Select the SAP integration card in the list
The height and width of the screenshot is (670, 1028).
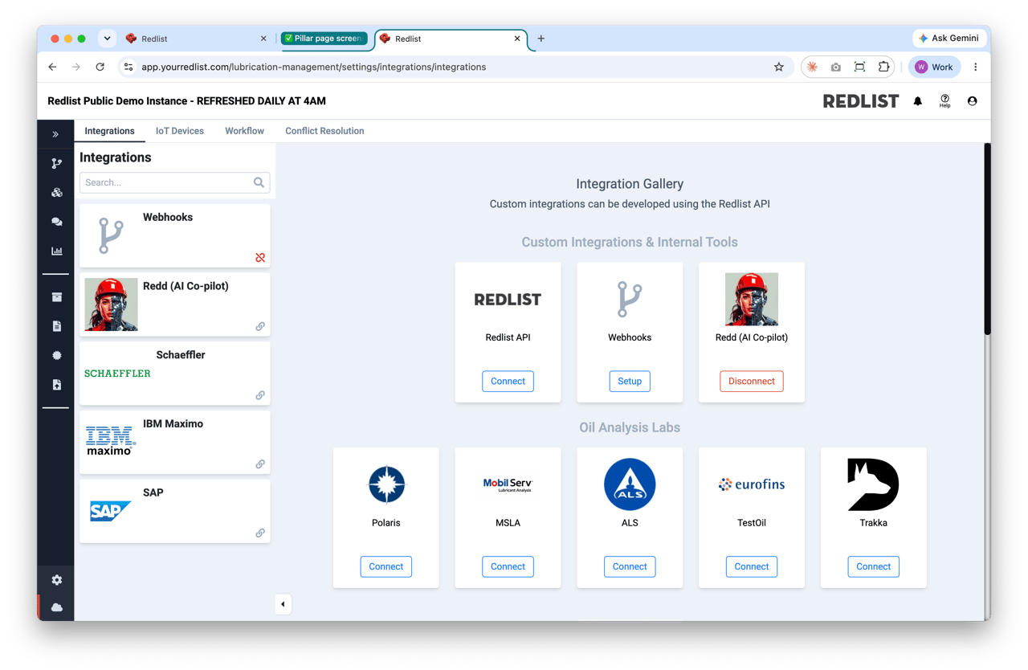tap(174, 512)
